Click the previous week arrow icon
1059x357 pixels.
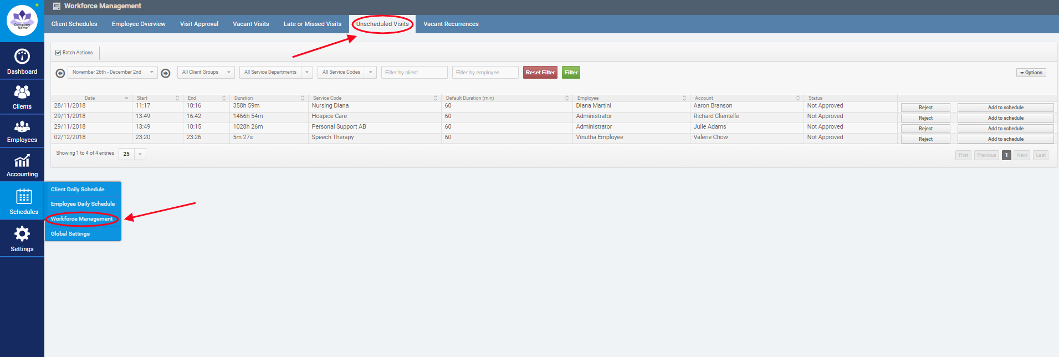pos(60,73)
